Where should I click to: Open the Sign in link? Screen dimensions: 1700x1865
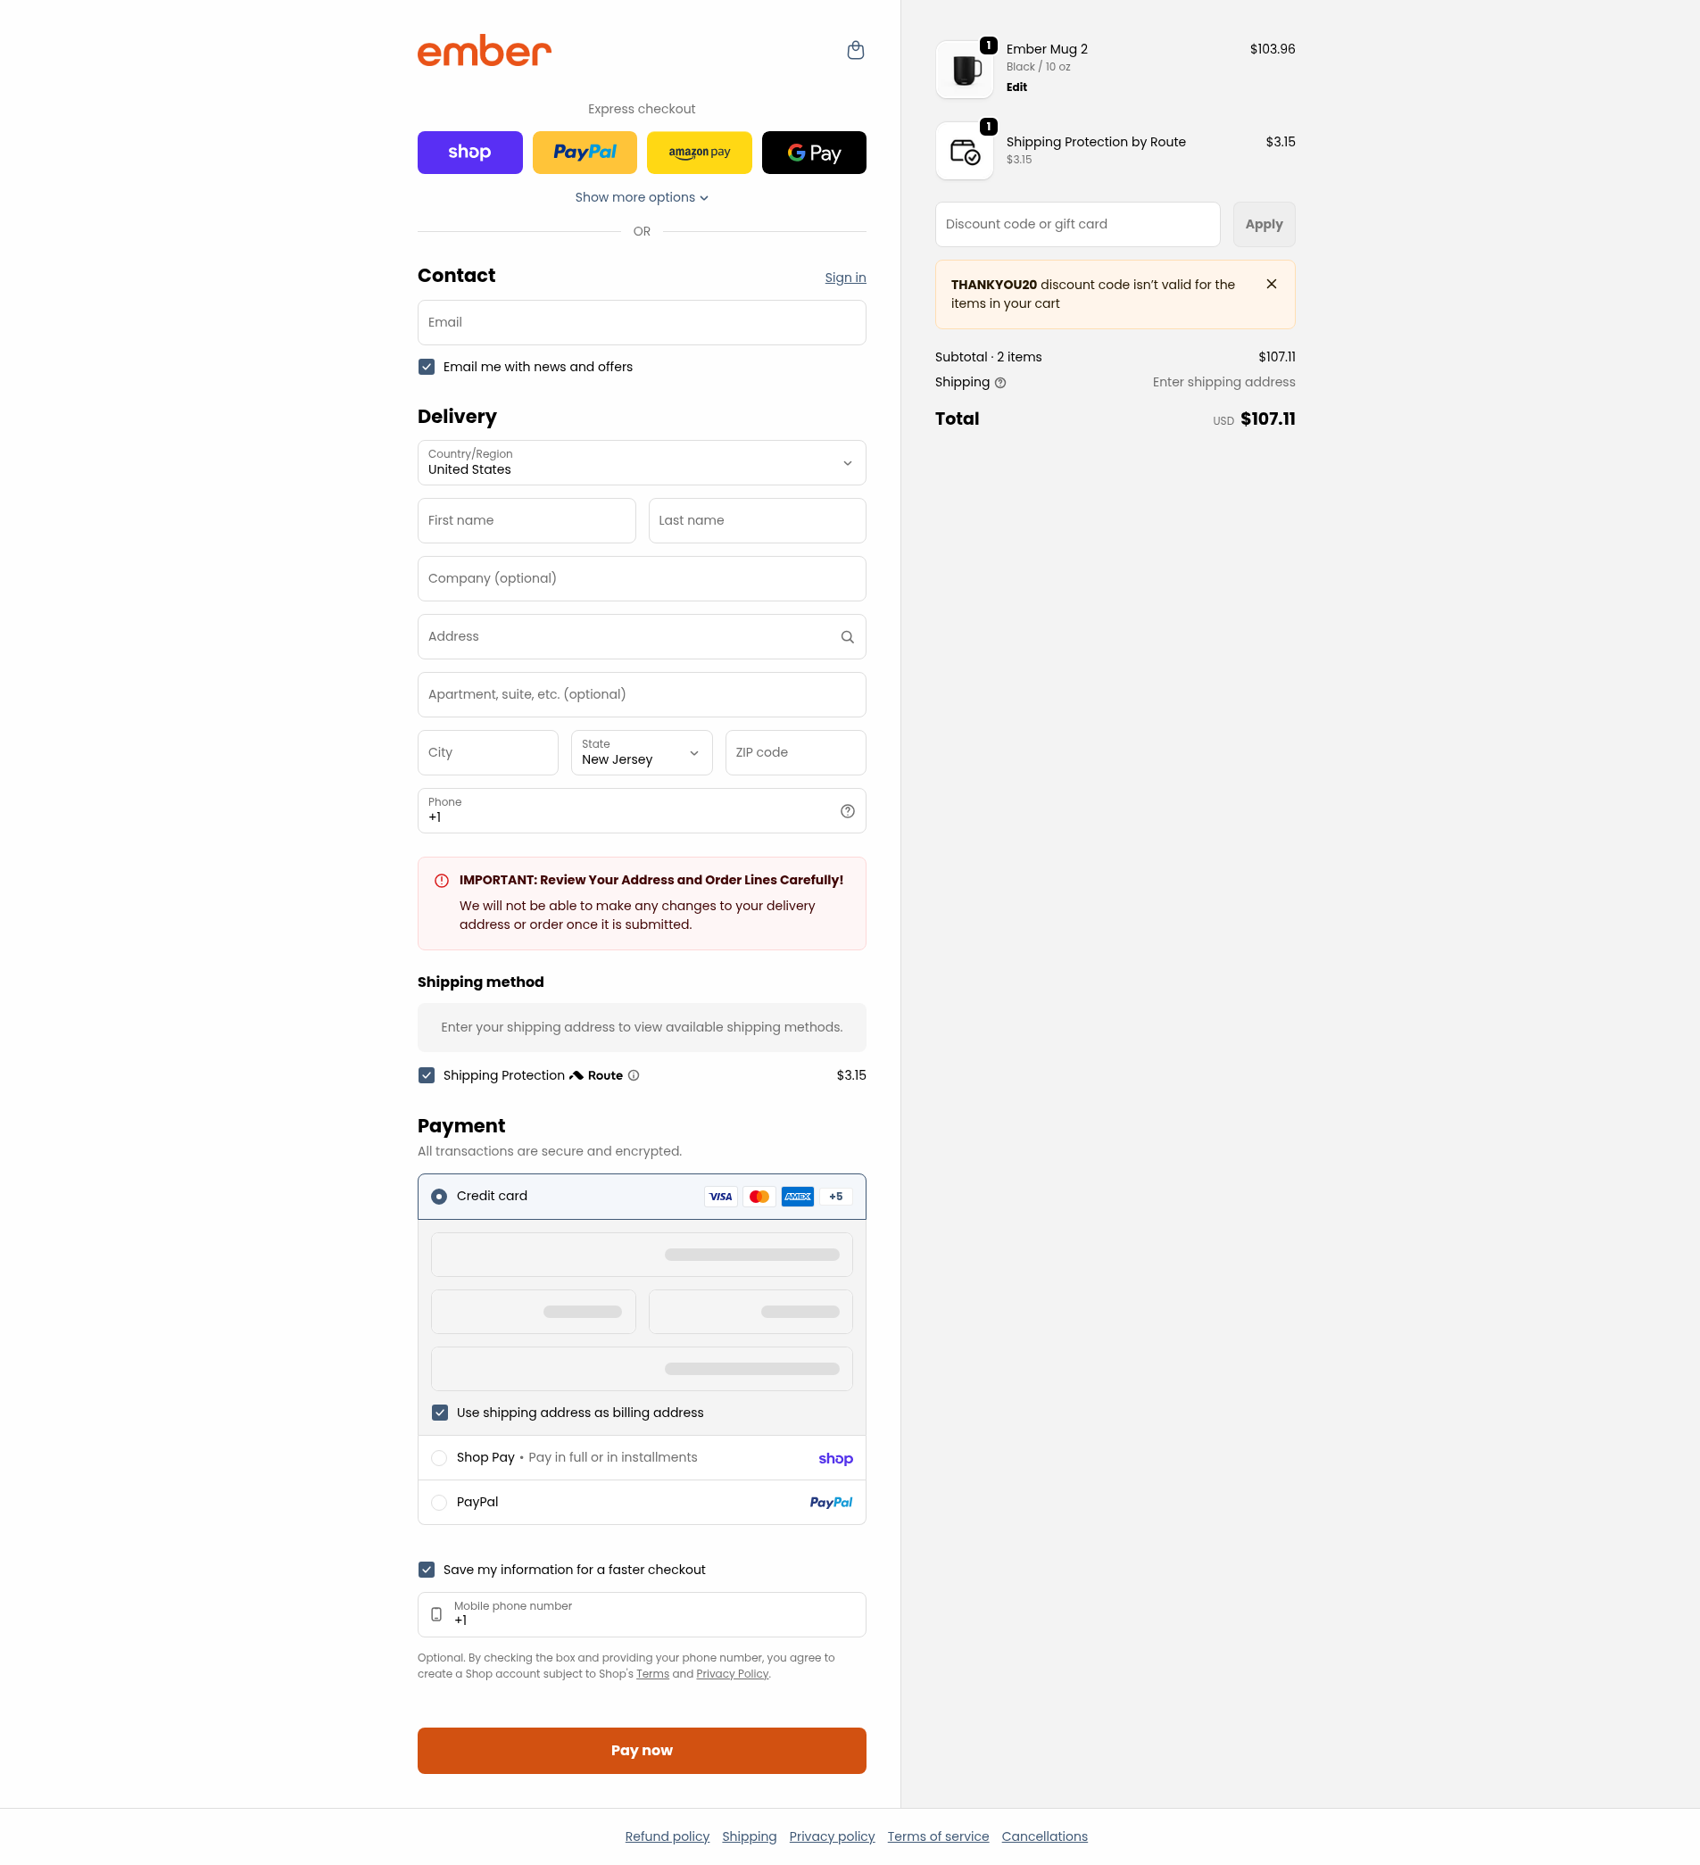click(845, 278)
